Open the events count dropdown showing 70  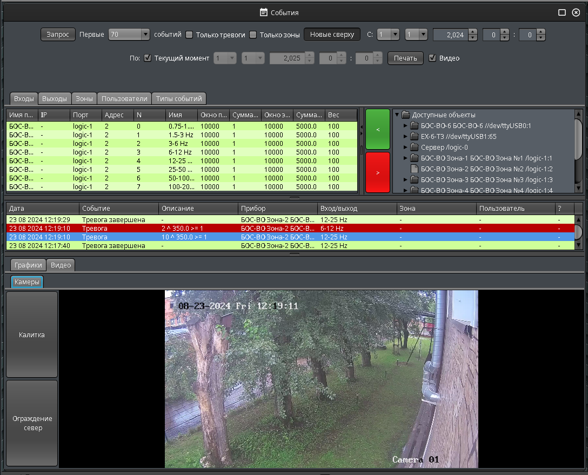145,35
